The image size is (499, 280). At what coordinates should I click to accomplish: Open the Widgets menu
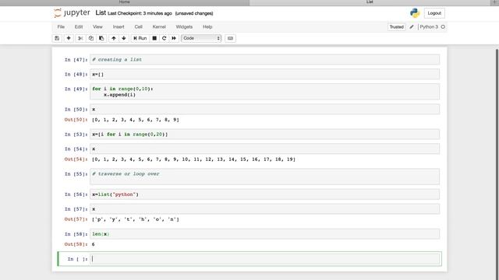coord(184,26)
